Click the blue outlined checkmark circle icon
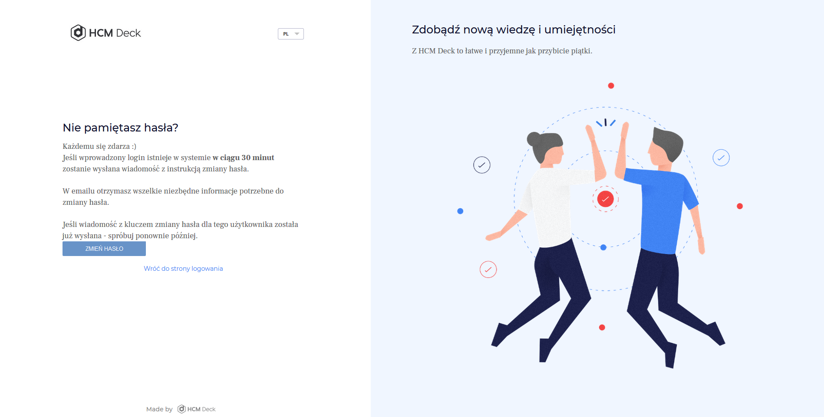Image resolution: width=824 pixels, height=417 pixels. point(721,158)
